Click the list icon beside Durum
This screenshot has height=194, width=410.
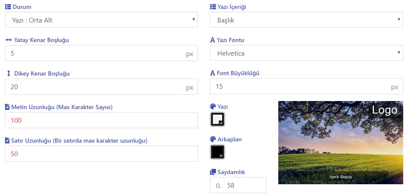8,7
